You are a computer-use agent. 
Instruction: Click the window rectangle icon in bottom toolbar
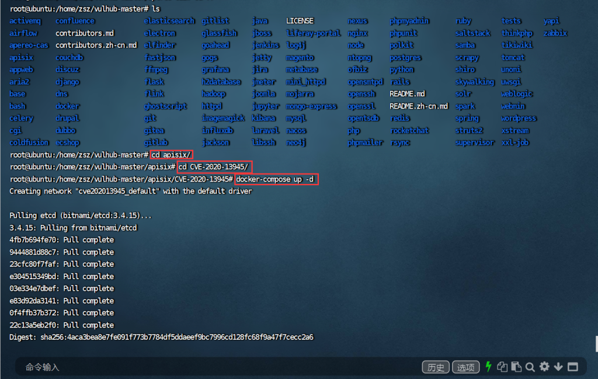click(573, 367)
